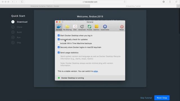This screenshot has width=180, height=101.
Task: Open Safari downloads icon
Action: (164, 2)
